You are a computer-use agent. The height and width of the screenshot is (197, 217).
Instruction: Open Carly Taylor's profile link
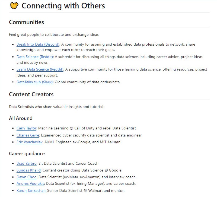(26, 128)
